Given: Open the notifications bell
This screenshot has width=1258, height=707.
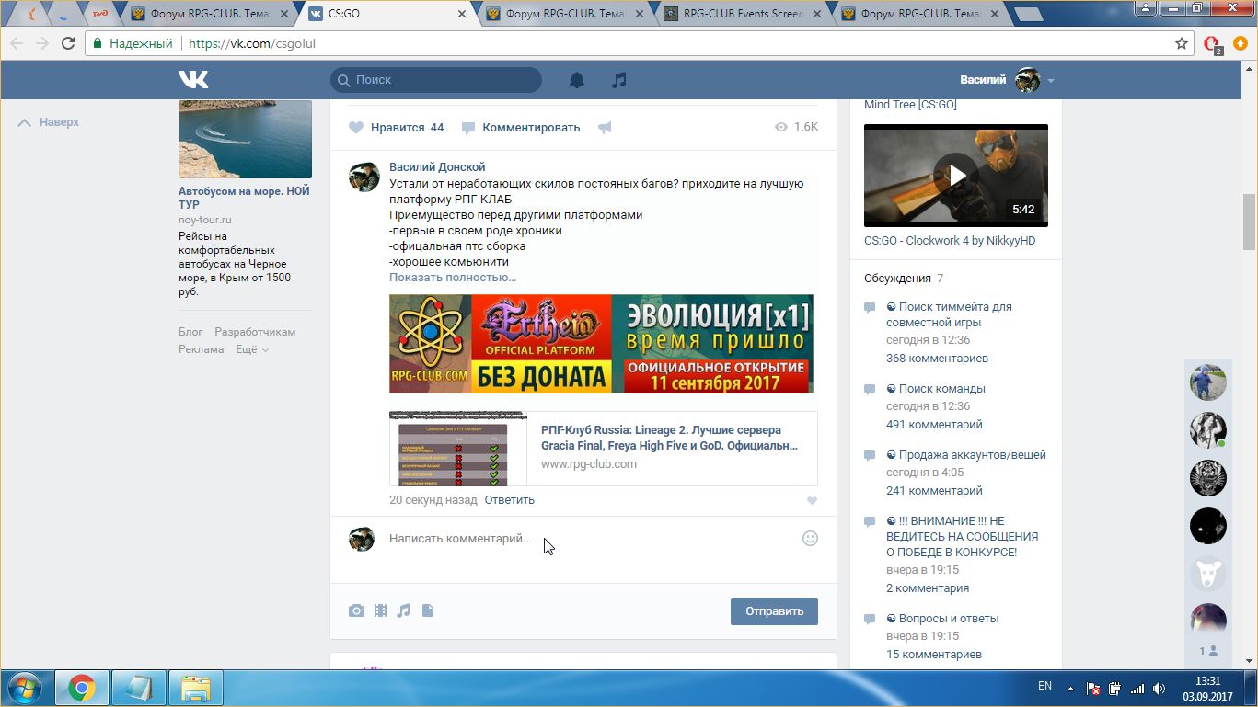Looking at the screenshot, I should pos(577,80).
